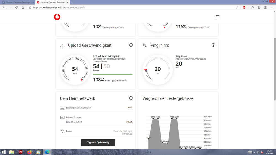The width and height of the screenshot is (276, 155).
Task: Click 'hoch' performance value
Action: pos(130,108)
